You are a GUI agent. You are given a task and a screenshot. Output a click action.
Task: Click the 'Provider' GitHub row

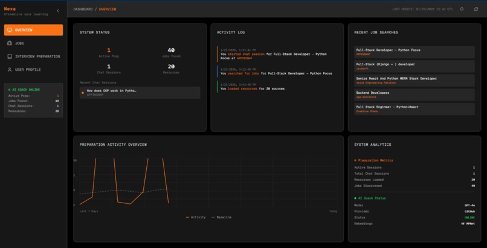[414, 211]
